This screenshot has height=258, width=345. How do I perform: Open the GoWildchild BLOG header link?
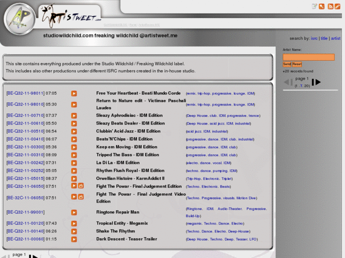pos(115,25)
